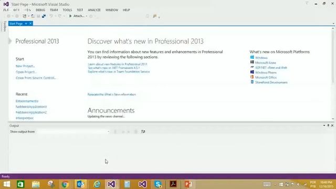Open the HELP menu
The height and width of the screenshot is (189, 336).
pyautogui.click(x=126, y=10)
